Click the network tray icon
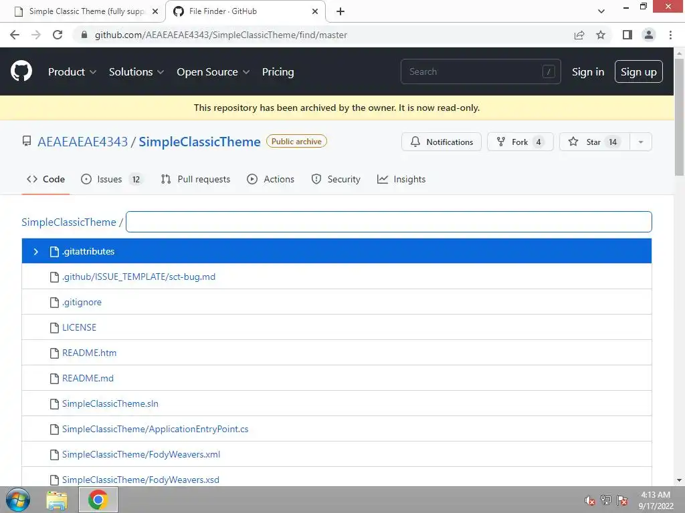The image size is (685, 513). [x=606, y=500]
